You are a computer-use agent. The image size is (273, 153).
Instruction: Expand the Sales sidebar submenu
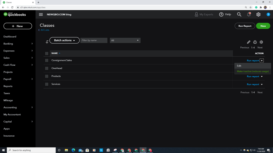pyautogui.click(x=32, y=58)
